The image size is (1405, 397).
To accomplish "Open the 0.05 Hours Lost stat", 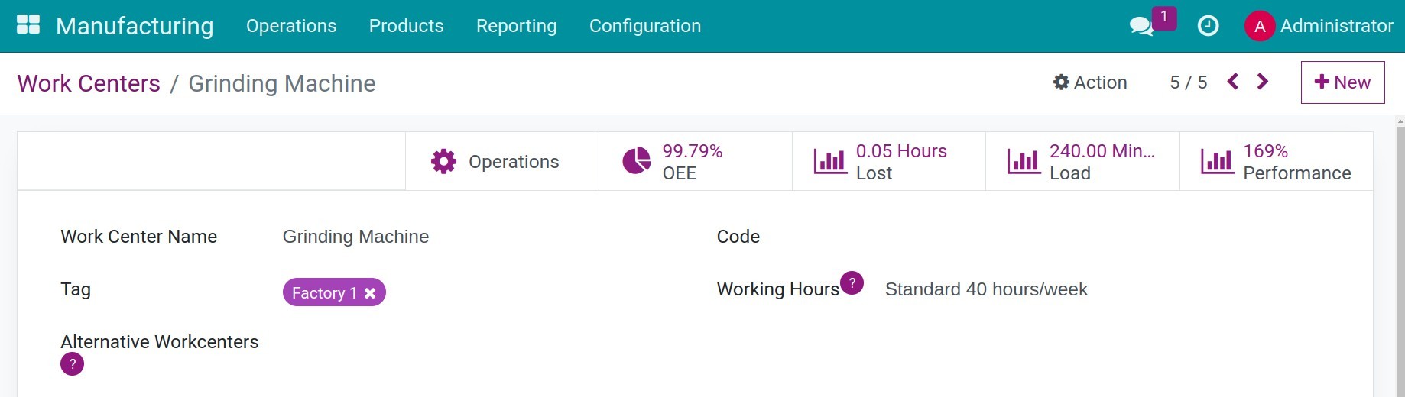I will click(x=889, y=161).
